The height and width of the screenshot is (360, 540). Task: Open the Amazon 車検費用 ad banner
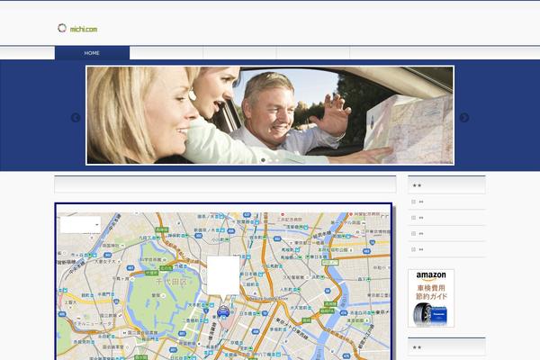(431, 298)
